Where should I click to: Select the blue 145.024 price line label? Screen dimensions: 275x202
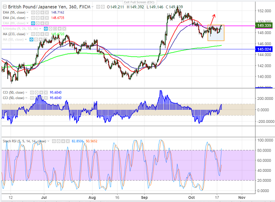pos(264,49)
